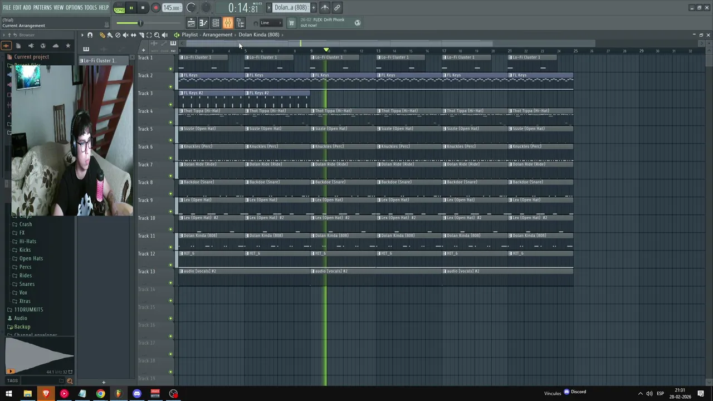Image resolution: width=713 pixels, height=401 pixels.
Task: Open the plugin browser toolbar icon
Action: coord(240,23)
